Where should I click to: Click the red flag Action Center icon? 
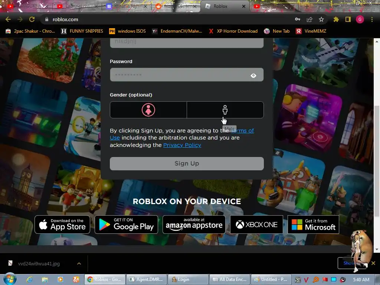click(325, 280)
